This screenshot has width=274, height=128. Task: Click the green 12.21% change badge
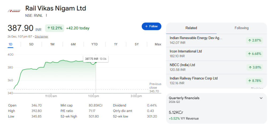point(55,28)
